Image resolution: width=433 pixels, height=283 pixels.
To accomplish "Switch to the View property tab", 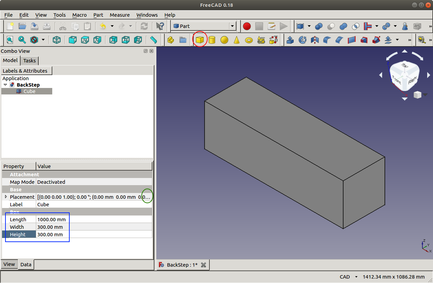I will click(9, 264).
